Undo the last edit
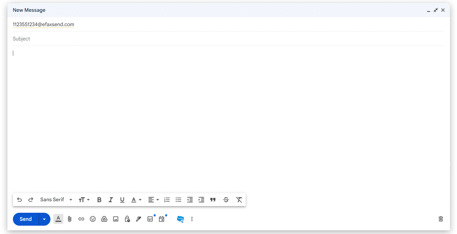The height and width of the screenshot is (234, 457). coord(19,200)
